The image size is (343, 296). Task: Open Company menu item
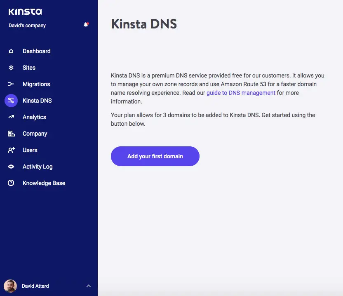(35, 134)
